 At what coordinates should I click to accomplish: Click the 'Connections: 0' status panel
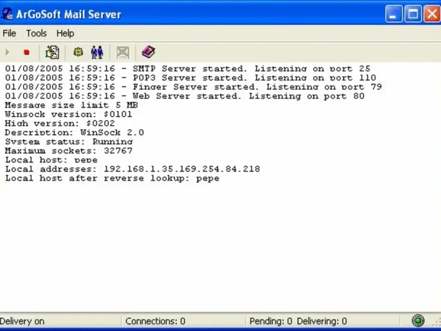pyautogui.click(x=184, y=321)
